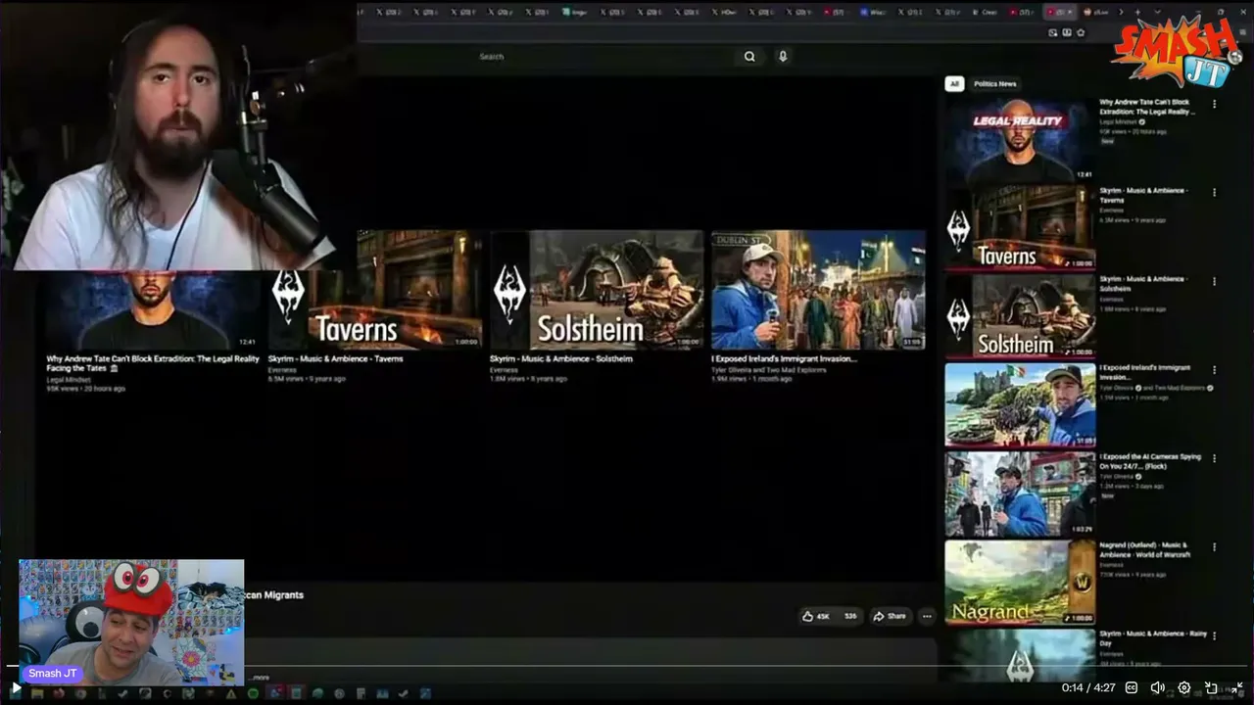Click end-screen title 'Skyrim - Music & Ambience - Solstheim'

[561, 358]
